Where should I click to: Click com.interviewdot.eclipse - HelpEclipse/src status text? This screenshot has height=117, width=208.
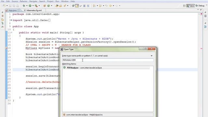tap(84, 115)
